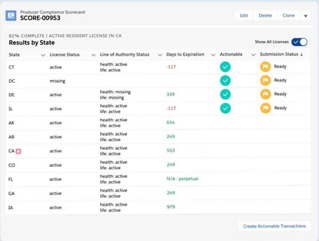This screenshot has height=241, width=319.
Task: Click the orange Ready flag icon for DE
Action: [x=265, y=94]
